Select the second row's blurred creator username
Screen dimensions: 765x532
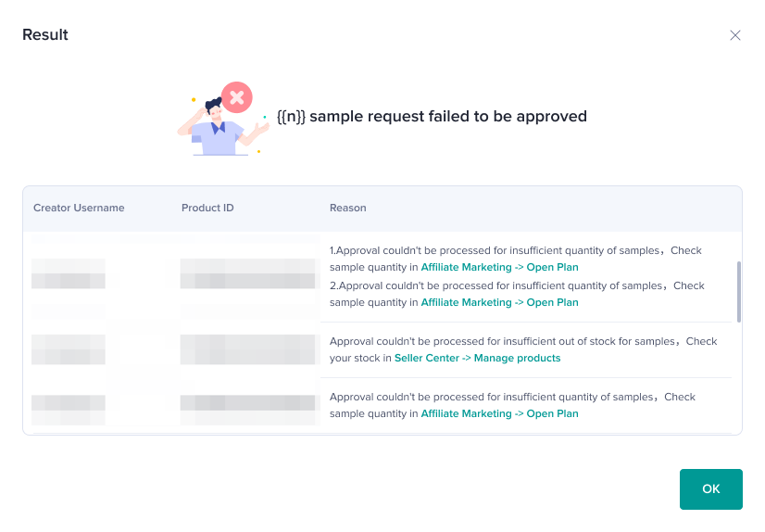(69, 349)
